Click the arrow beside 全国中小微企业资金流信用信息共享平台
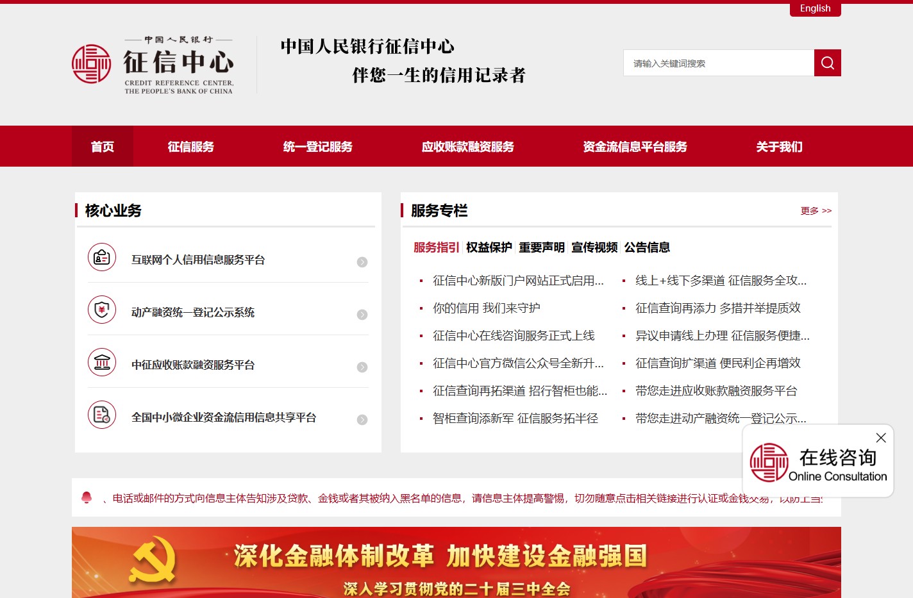Screen dimensions: 913x598 pos(362,420)
